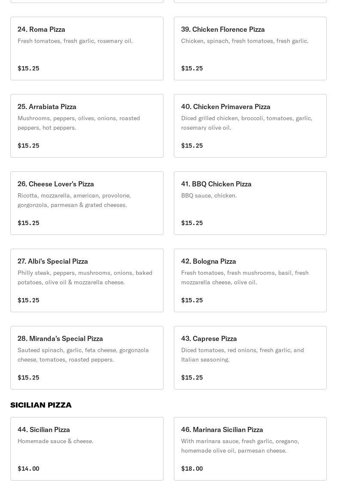This screenshot has height=481, width=337.
Task: Click the 26. Cheese Lover's Pizza title
Action: 56,184
